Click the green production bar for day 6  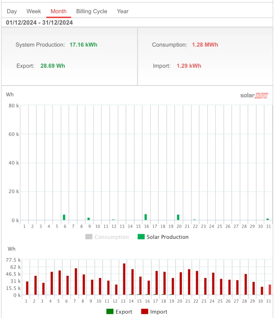pyautogui.click(x=64, y=217)
